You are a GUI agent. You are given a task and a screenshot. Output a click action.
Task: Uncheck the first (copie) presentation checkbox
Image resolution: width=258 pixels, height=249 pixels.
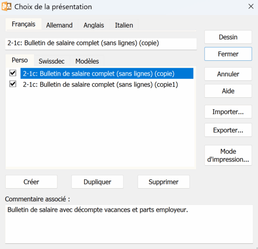tap(12, 74)
